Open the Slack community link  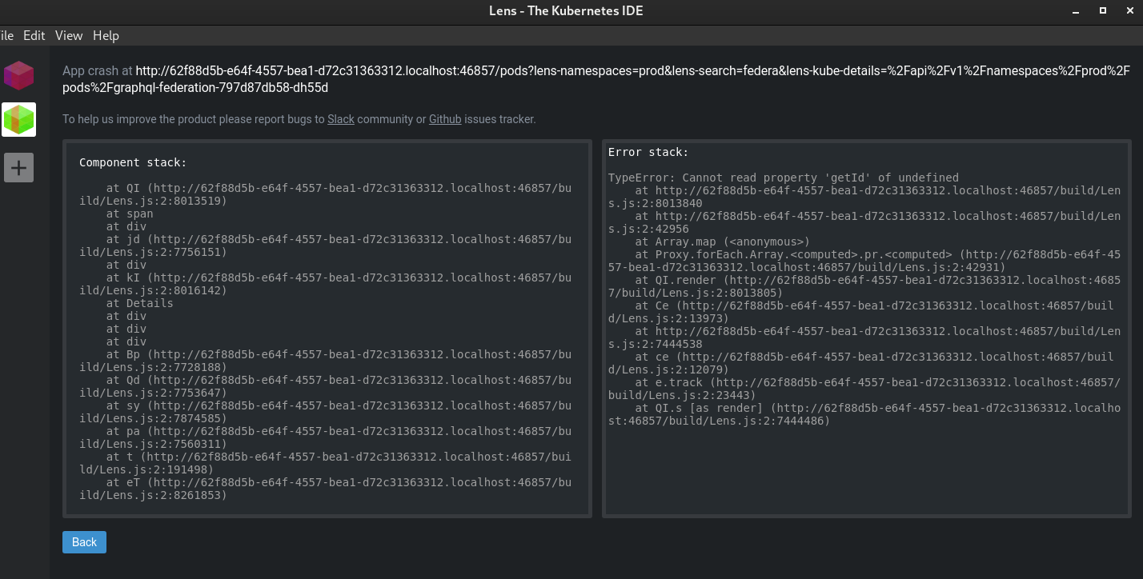(x=341, y=119)
